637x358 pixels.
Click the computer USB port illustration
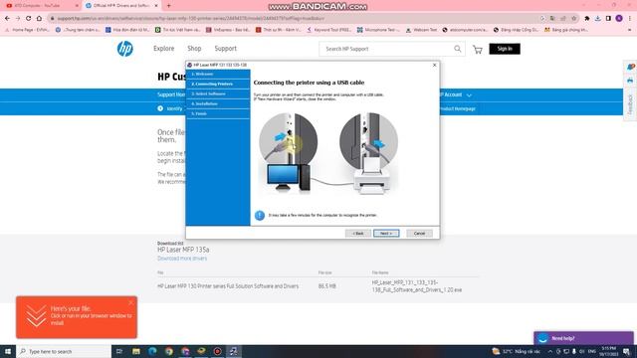tap(289, 142)
